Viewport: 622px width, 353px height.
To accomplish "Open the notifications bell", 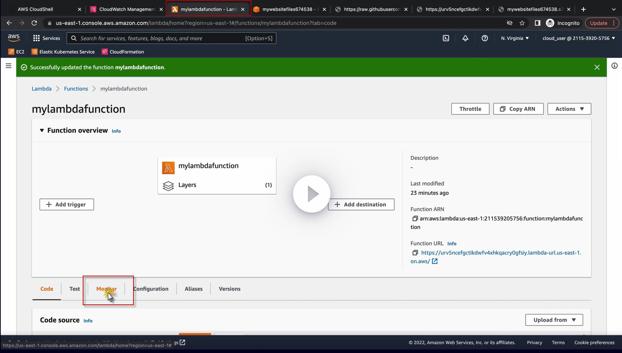I will tap(466, 38).
